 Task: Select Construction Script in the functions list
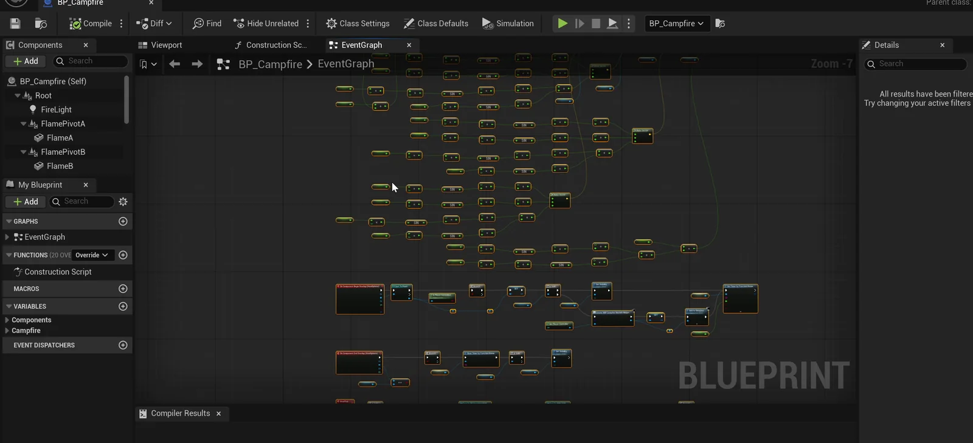pyautogui.click(x=58, y=272)
